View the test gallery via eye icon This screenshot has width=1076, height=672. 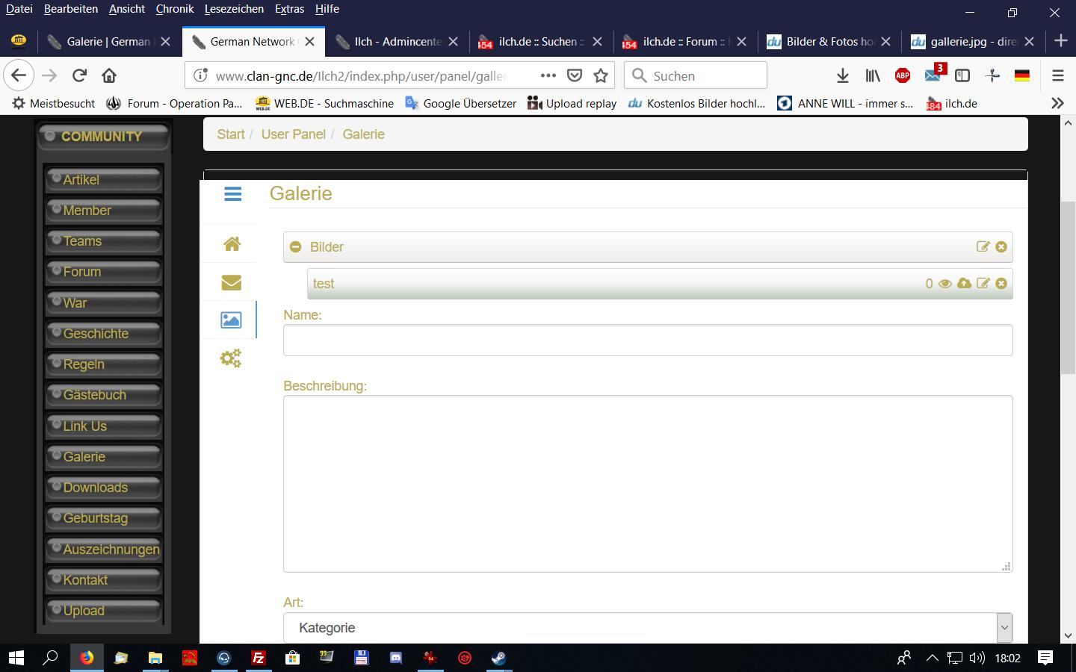coord(945,284)
